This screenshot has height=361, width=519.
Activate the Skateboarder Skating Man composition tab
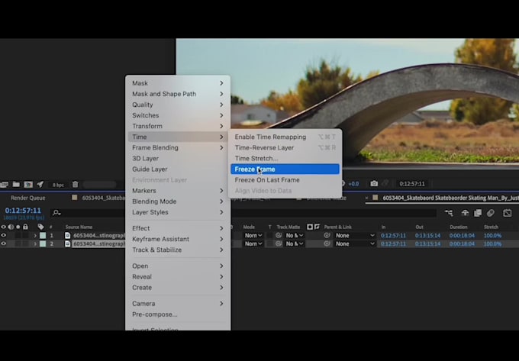[450, 198]
